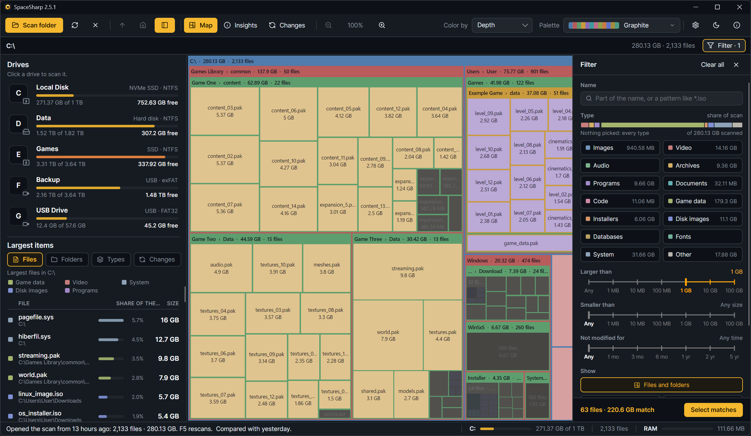751x436 pixels.
Task: Click the rescan refresh icon
Action: coord(75,25)
